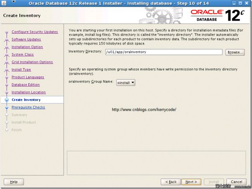This screenshot has height=189, width=252.
Task: Return to the Installation Location step
Action: pos(28,92)
